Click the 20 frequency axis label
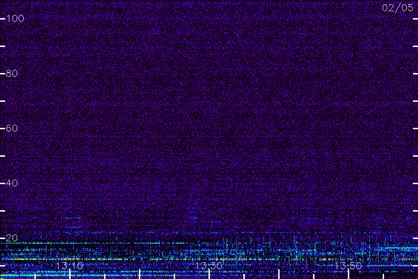 click(12, 238)
